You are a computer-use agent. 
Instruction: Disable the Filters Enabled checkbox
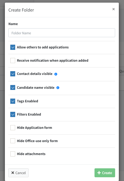pyautogui.click(x=13, y=114)
